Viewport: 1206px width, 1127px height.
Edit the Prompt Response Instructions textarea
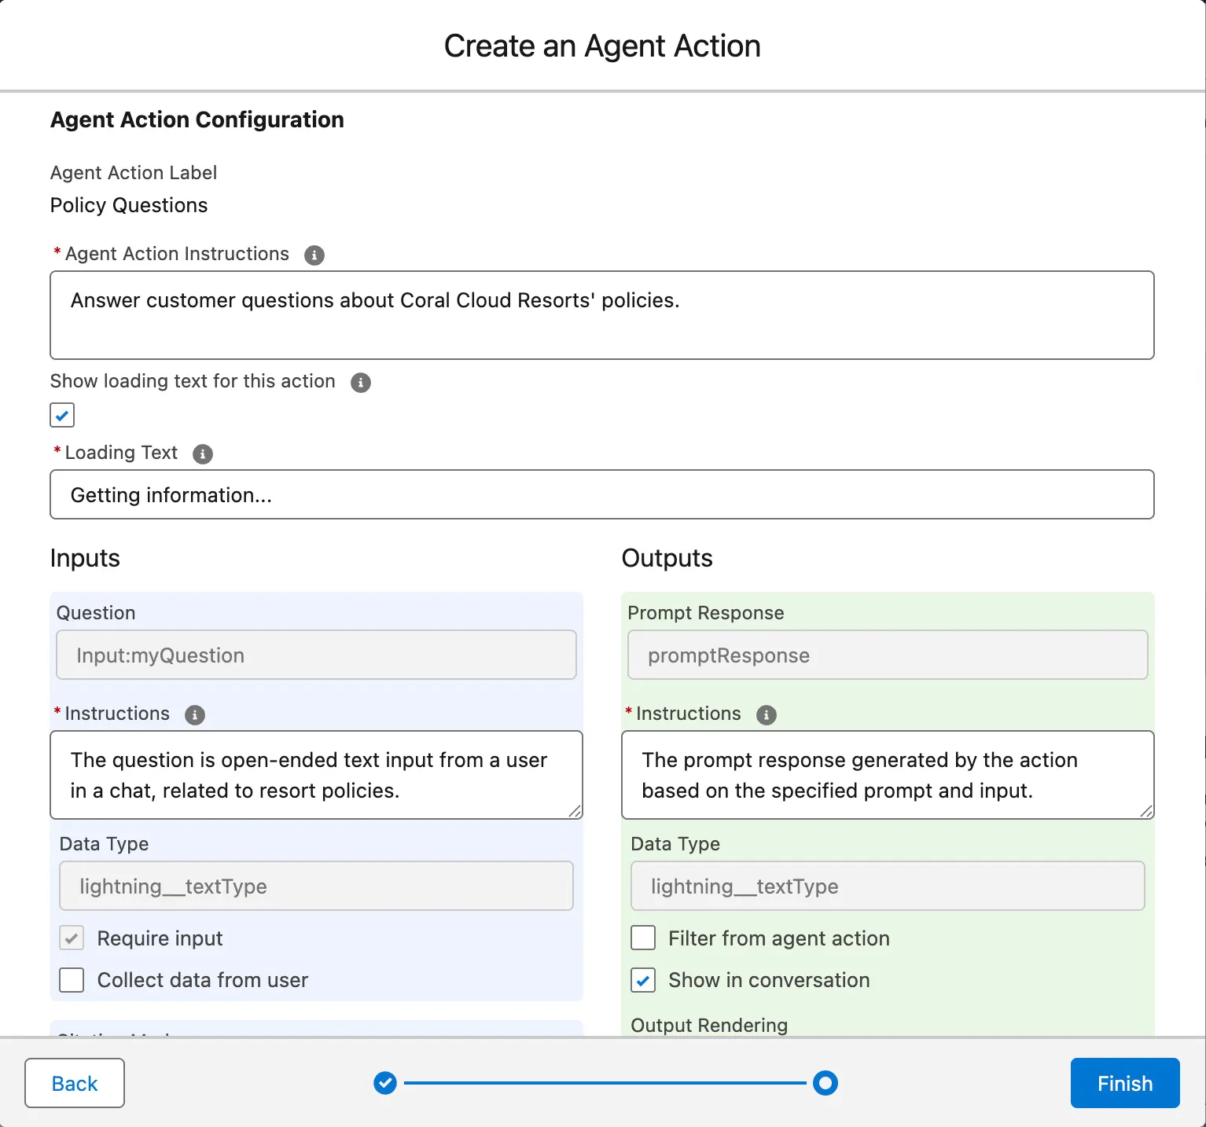coord(887,775)
